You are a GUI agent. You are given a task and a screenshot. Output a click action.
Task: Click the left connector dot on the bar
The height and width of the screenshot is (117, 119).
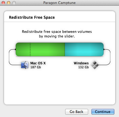click(x=15, y=49)
